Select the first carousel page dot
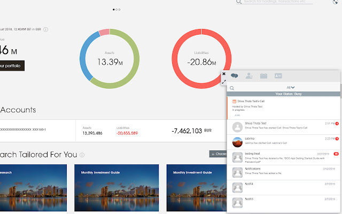Screen dimensions: 342x214 [114, 10]
